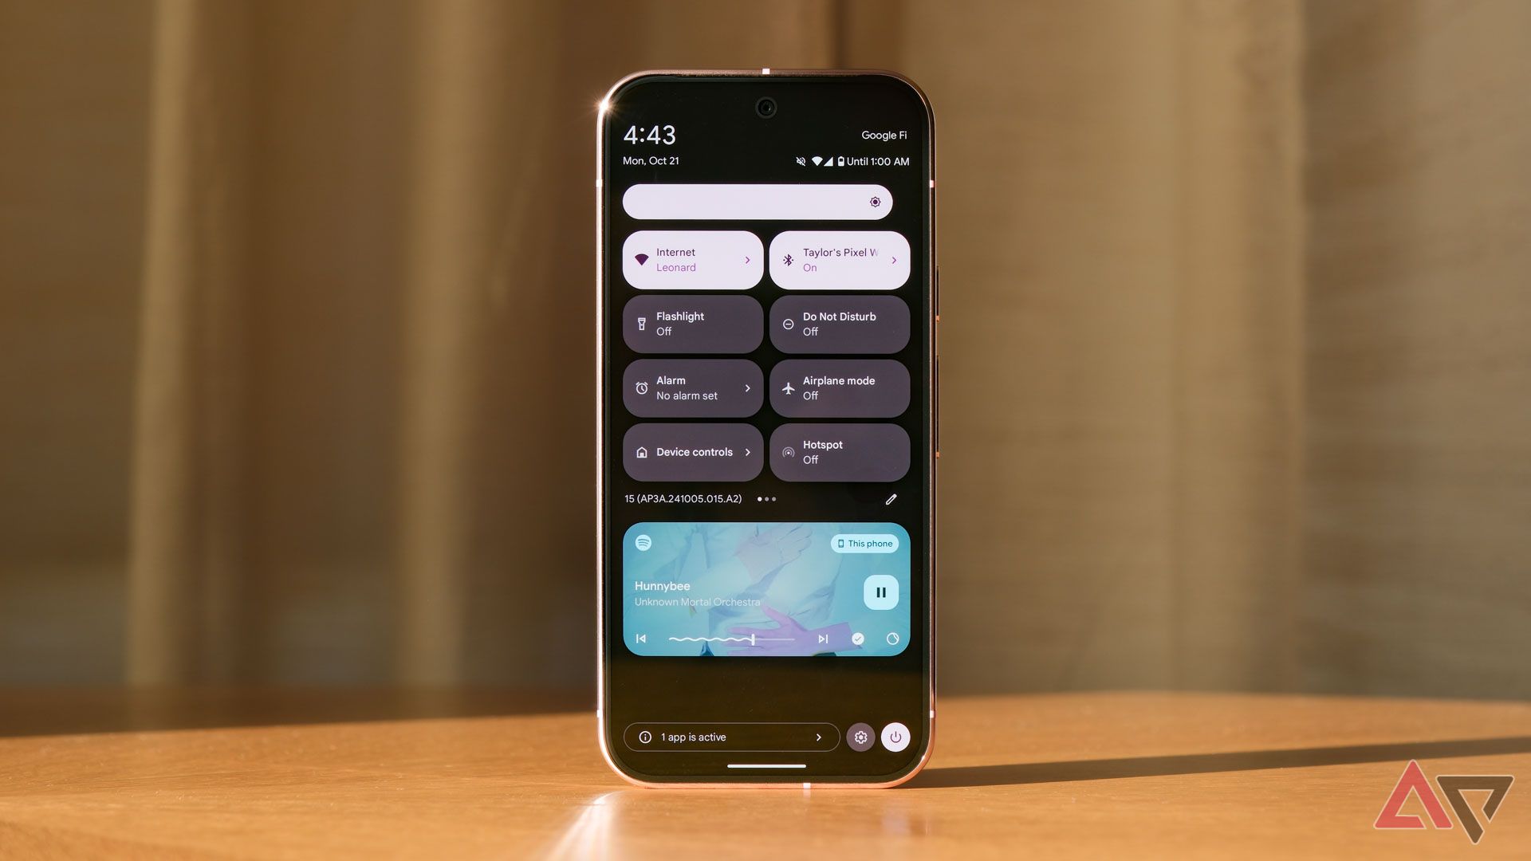The height and width of the screenshot is (861, 1531).
Task: Tap '1 app is active' button
Action: coord(730,736)
